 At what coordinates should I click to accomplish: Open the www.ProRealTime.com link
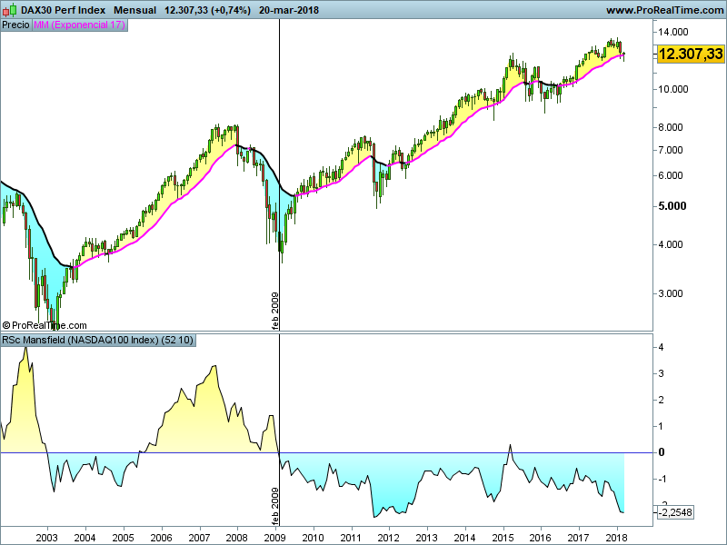pyautogui.click(x=663, y=10)
